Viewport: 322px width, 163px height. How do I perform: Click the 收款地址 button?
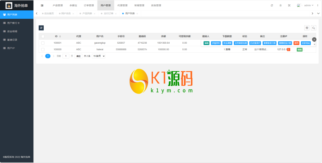tap(306, 43)
